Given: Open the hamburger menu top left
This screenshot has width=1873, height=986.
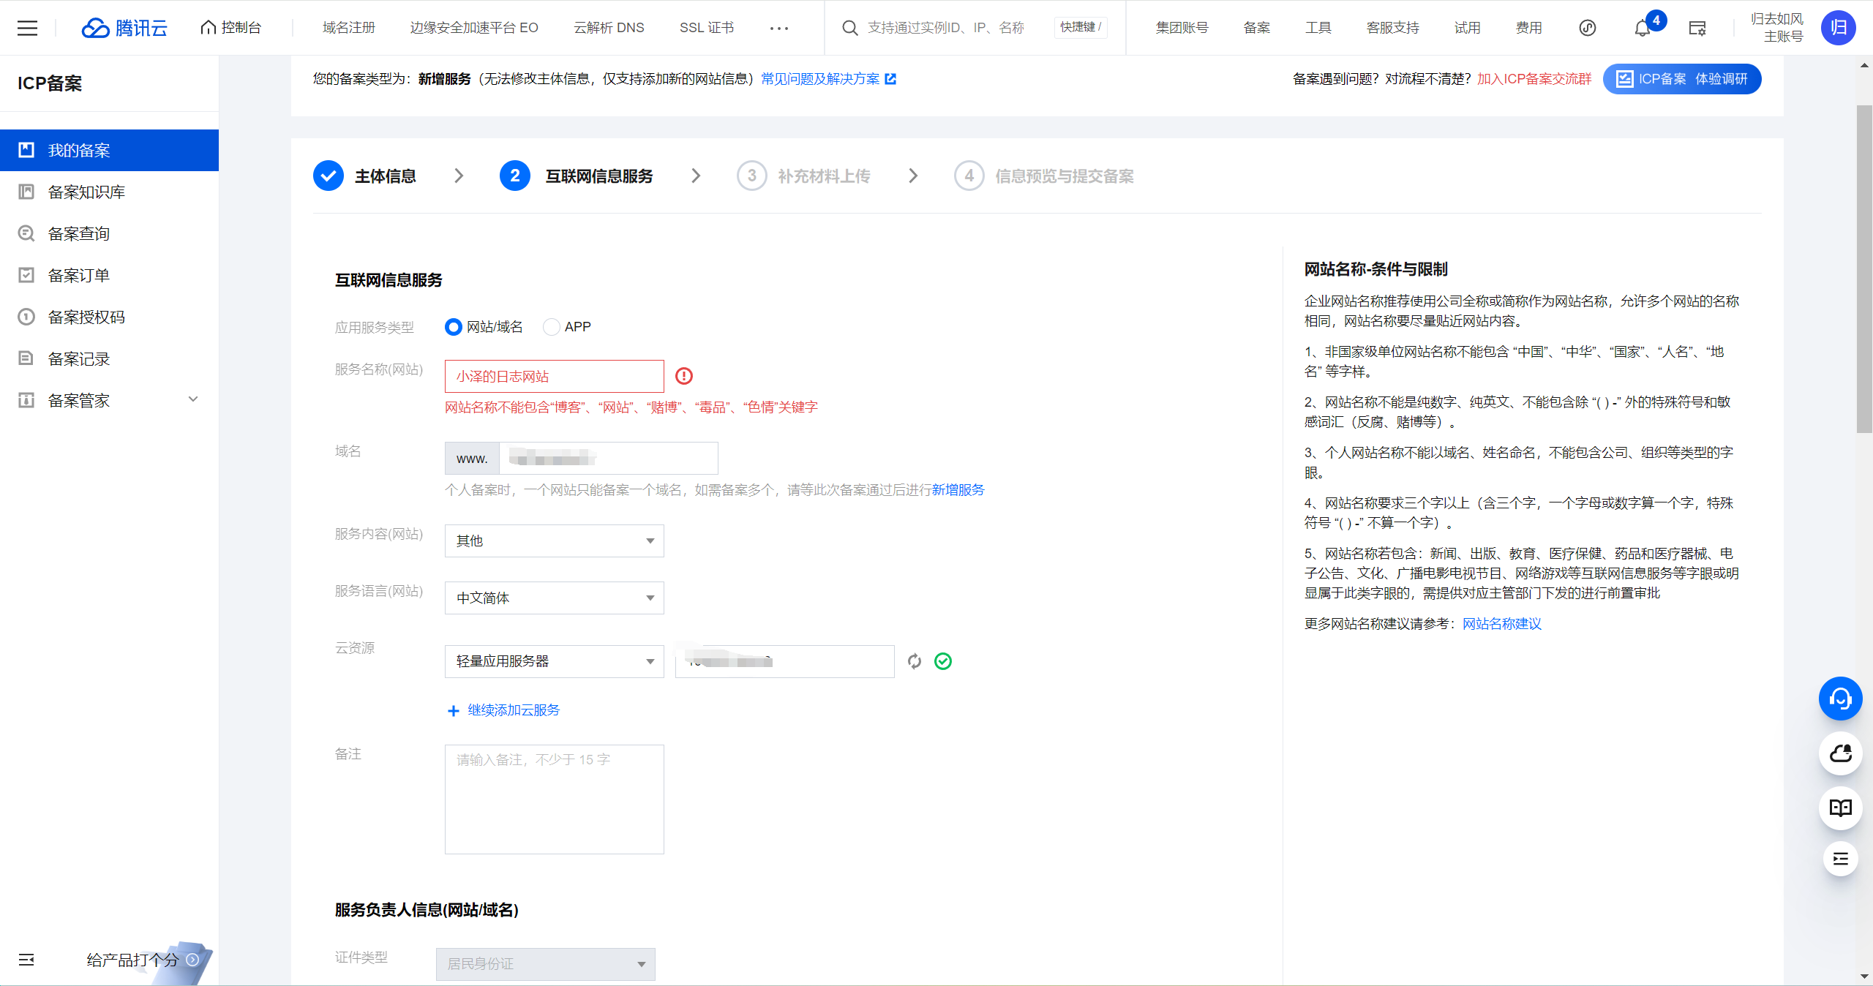Looking at the screenshot, I should point(27,28).
